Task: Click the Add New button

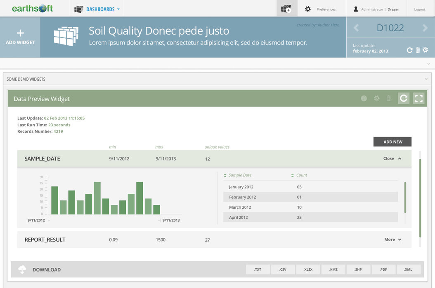Action: [392, 142]
